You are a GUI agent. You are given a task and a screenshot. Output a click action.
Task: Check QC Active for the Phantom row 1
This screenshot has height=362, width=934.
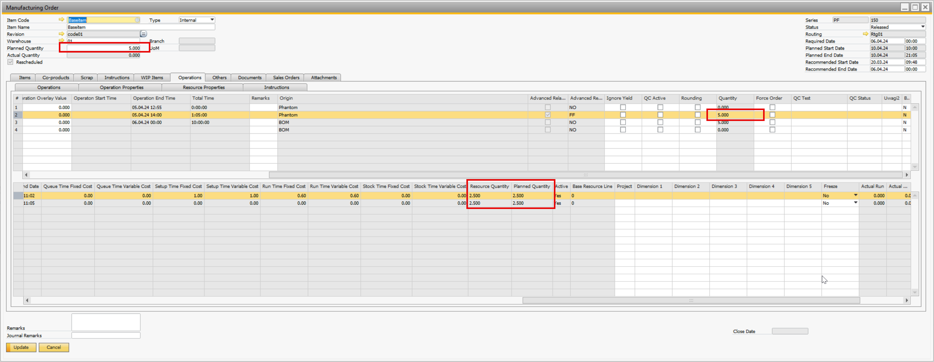coord(660,107)
